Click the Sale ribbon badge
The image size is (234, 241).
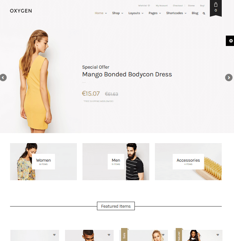click(x=124, y=235)
